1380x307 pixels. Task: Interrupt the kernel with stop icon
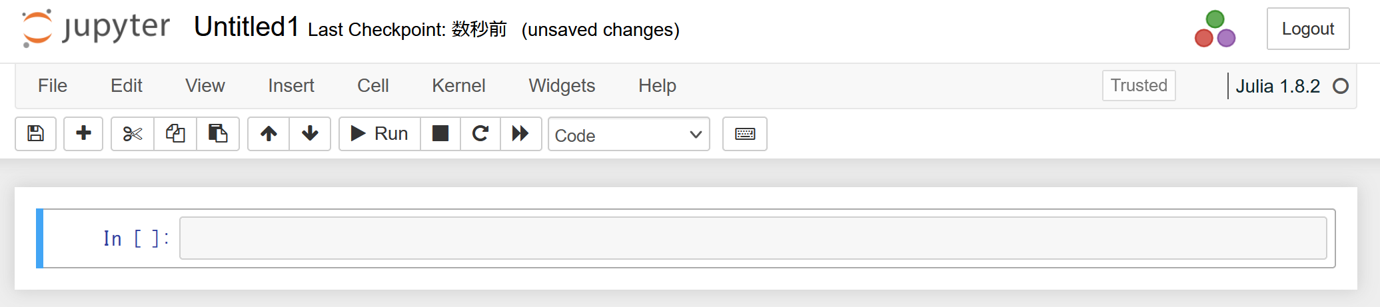point(440,134)
